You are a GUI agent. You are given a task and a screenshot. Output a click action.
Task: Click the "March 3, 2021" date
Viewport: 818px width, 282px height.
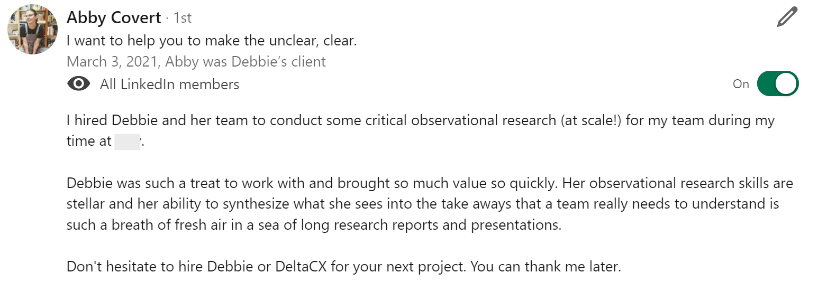coord(112,62)
